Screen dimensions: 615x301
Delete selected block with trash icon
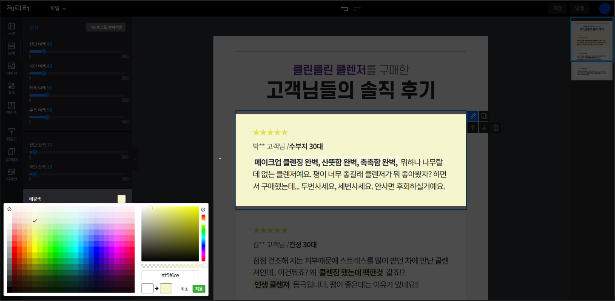pos(495,128)
